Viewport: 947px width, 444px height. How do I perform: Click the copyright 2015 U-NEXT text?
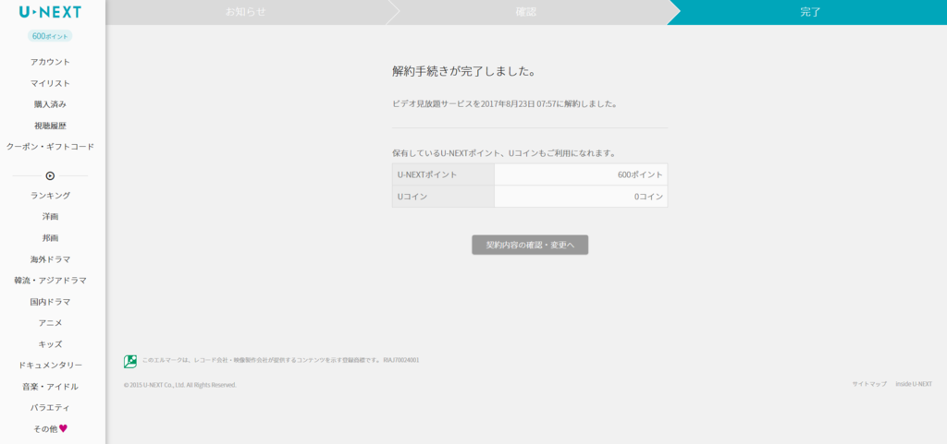point(180,385)
